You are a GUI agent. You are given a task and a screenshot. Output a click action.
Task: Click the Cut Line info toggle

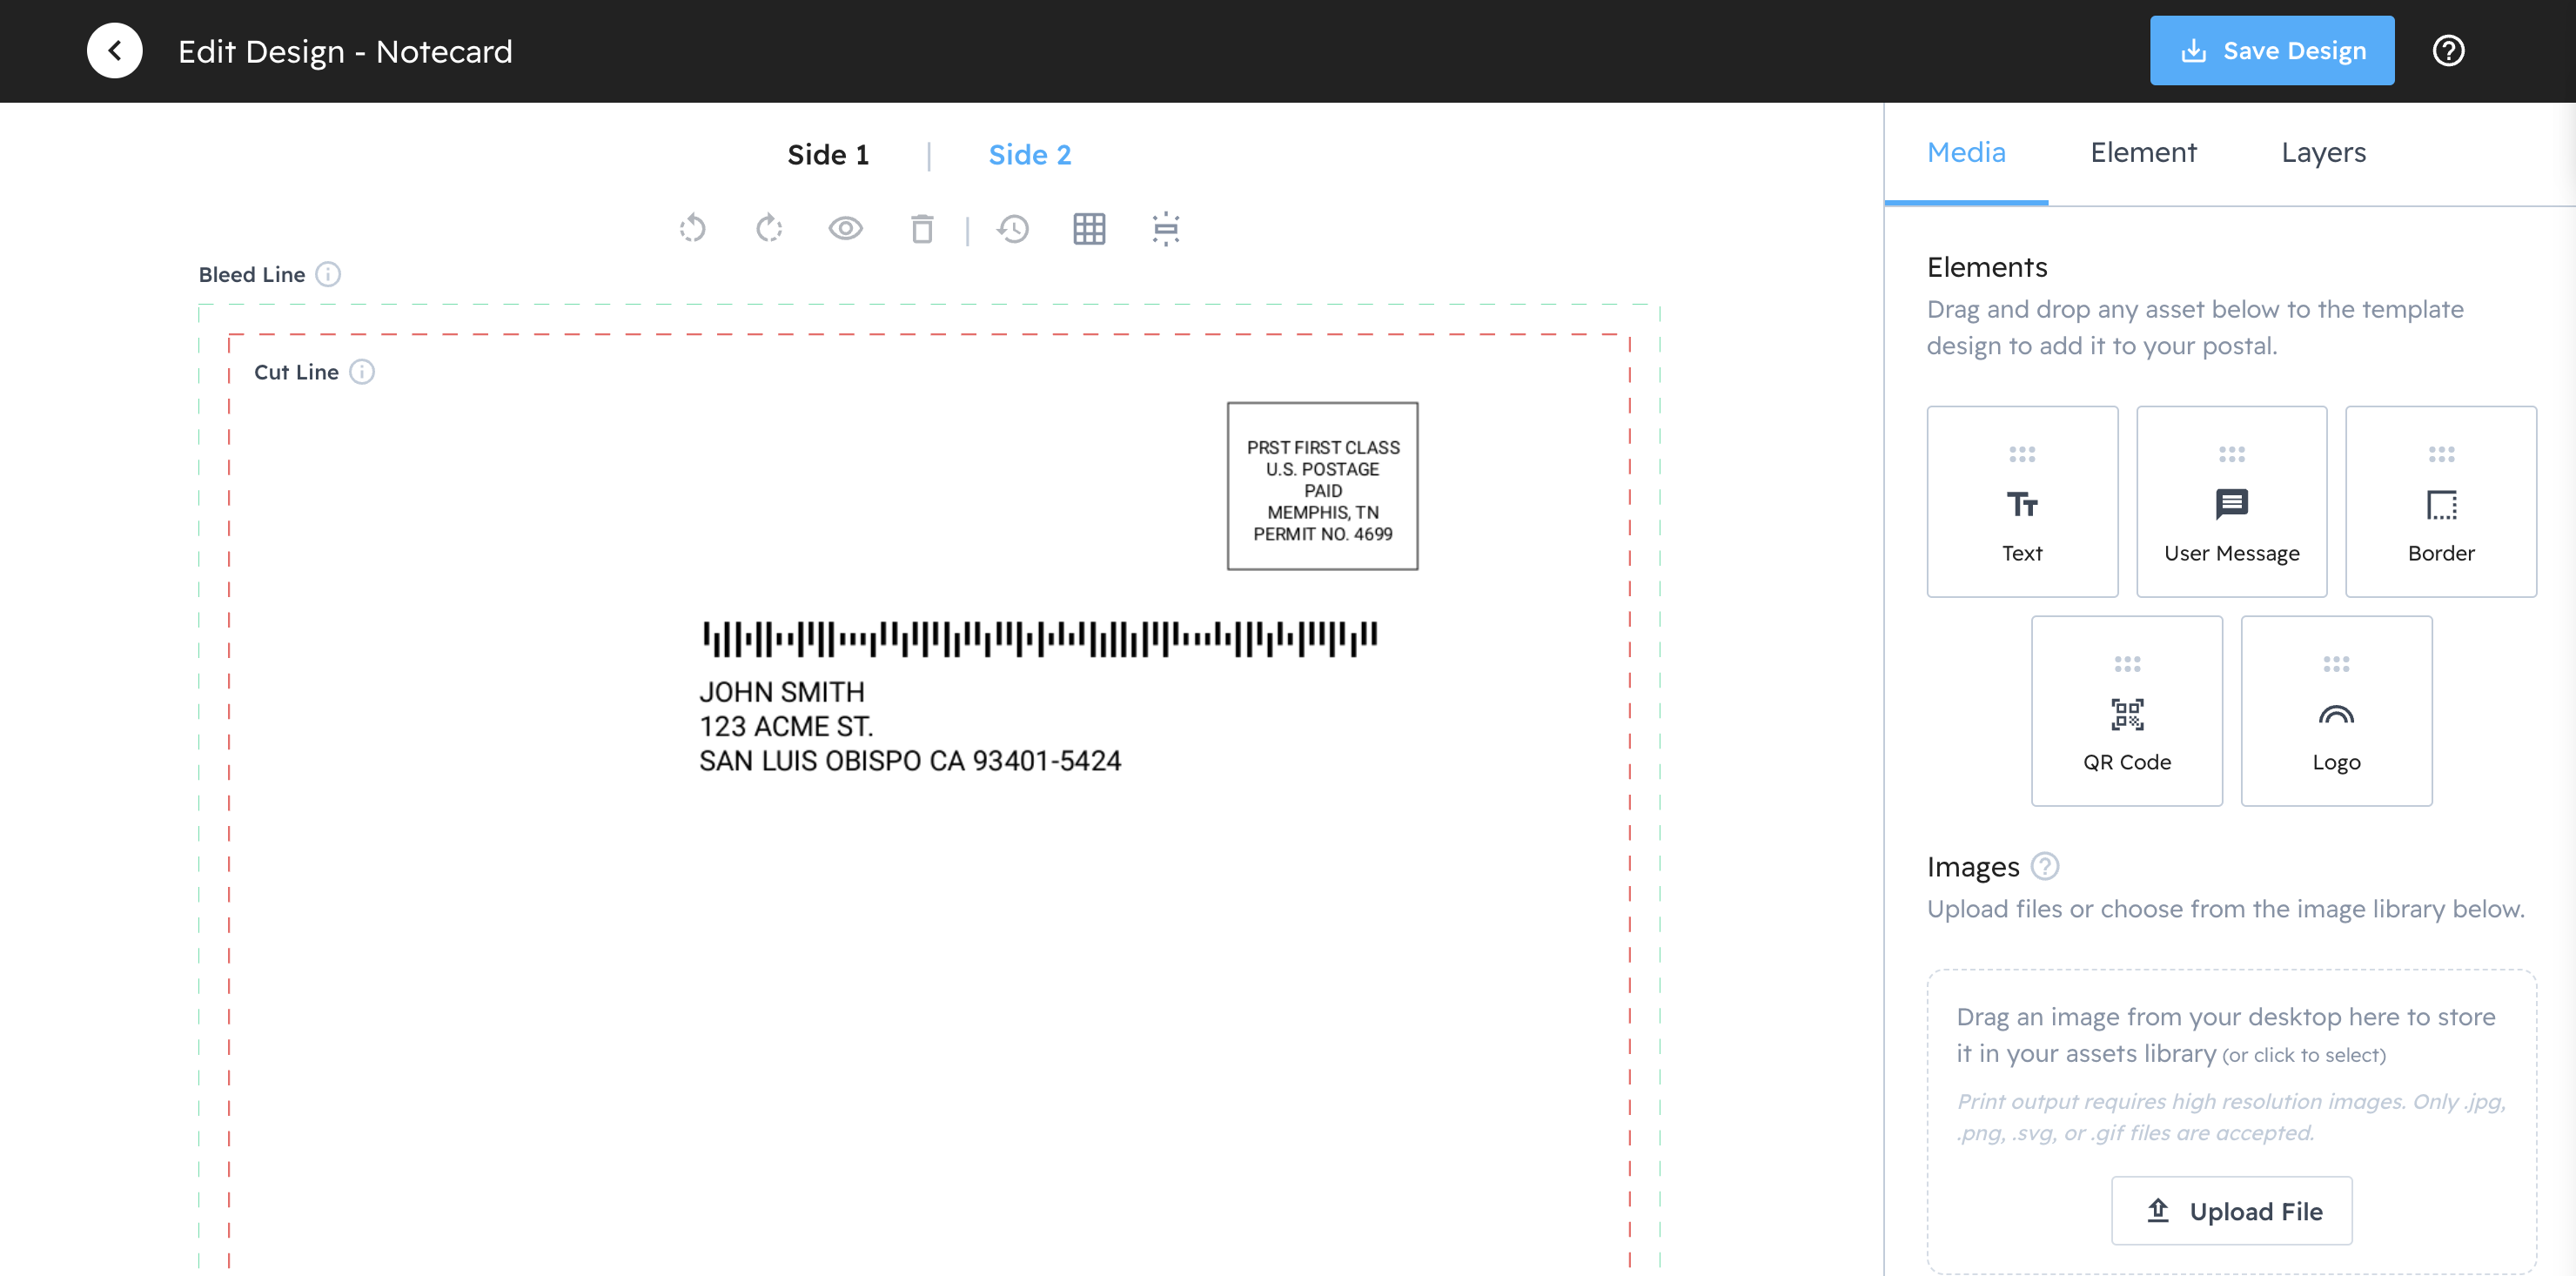363,371
